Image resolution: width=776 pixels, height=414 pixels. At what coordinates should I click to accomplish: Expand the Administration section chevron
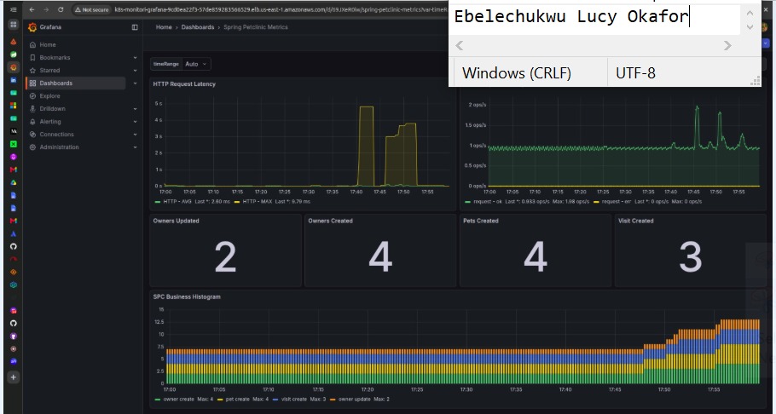click(135, 147)
